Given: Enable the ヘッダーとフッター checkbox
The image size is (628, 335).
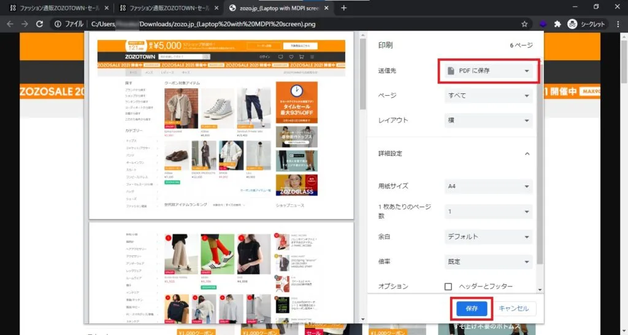Looking at the screenshot, I should (x=448, y=287).
